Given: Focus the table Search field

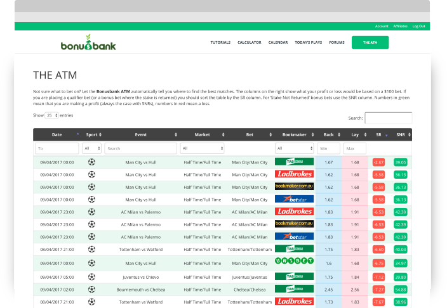Looking at the screenshot, I should (389, 118).
